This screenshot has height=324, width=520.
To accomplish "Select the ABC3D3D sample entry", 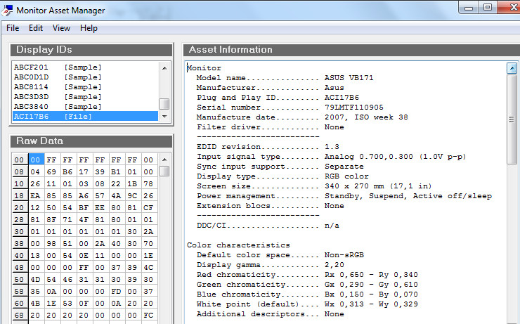I will point(58,97).
